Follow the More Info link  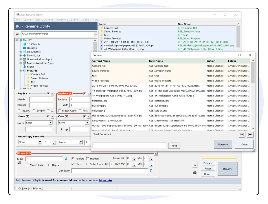tap(105, 180)
